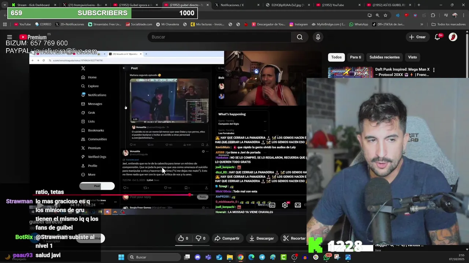Open Telegram from the taskbar

point(262,257)
